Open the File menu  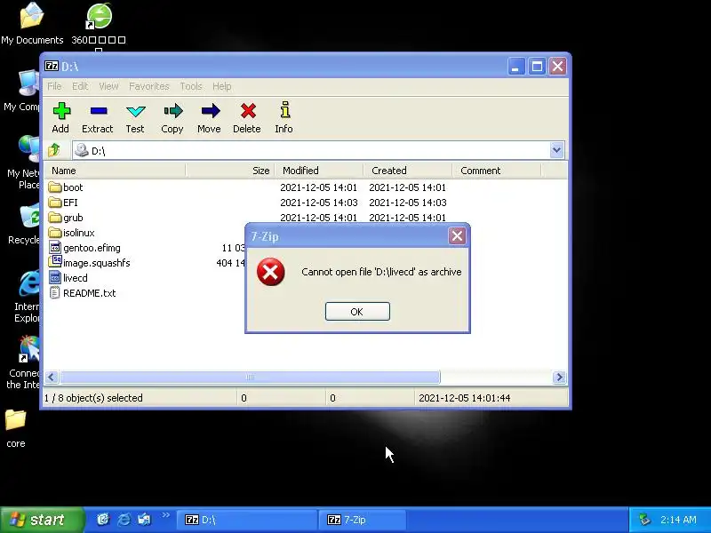coord(54,86)
